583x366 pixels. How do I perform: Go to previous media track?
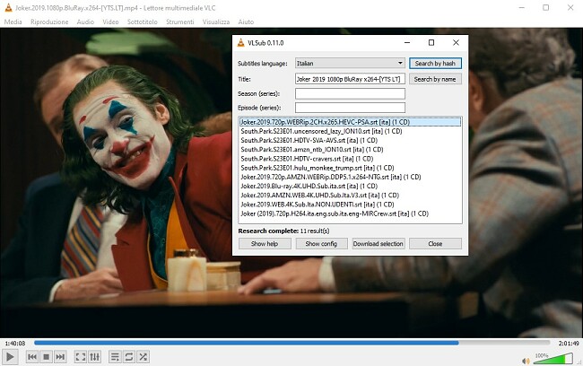(x=32, y=357)
